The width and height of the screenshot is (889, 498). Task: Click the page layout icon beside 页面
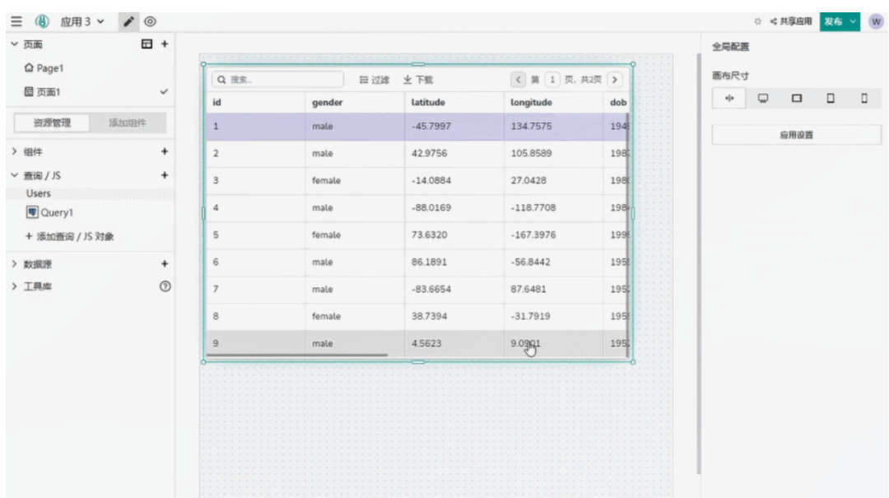pyautogui.click(x=147, y=44)
